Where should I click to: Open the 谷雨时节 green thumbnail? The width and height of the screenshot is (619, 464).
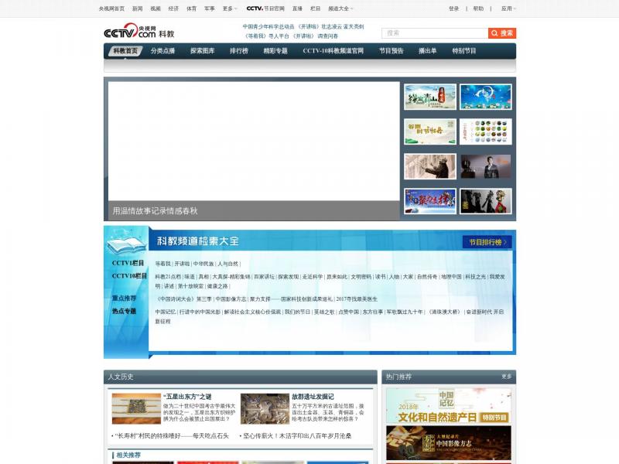click(x=430, y=131)
